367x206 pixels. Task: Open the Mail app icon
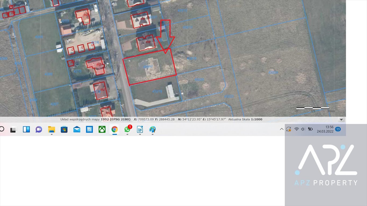coord(77,130)
